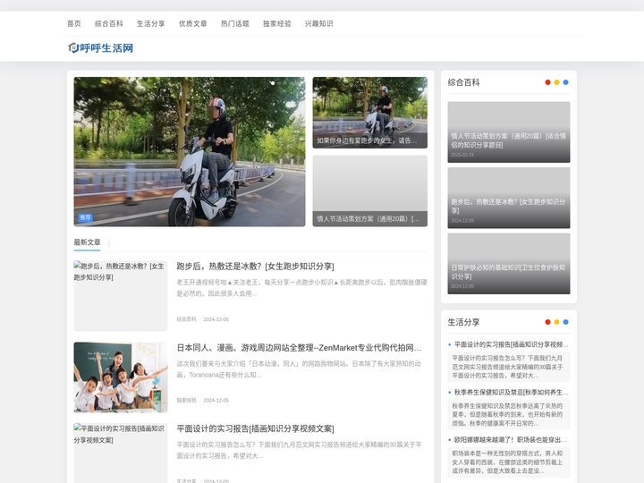Select 优质文章 in the navigation bar
The width and height of the screenshot is (644, 483).
[192, 24]
